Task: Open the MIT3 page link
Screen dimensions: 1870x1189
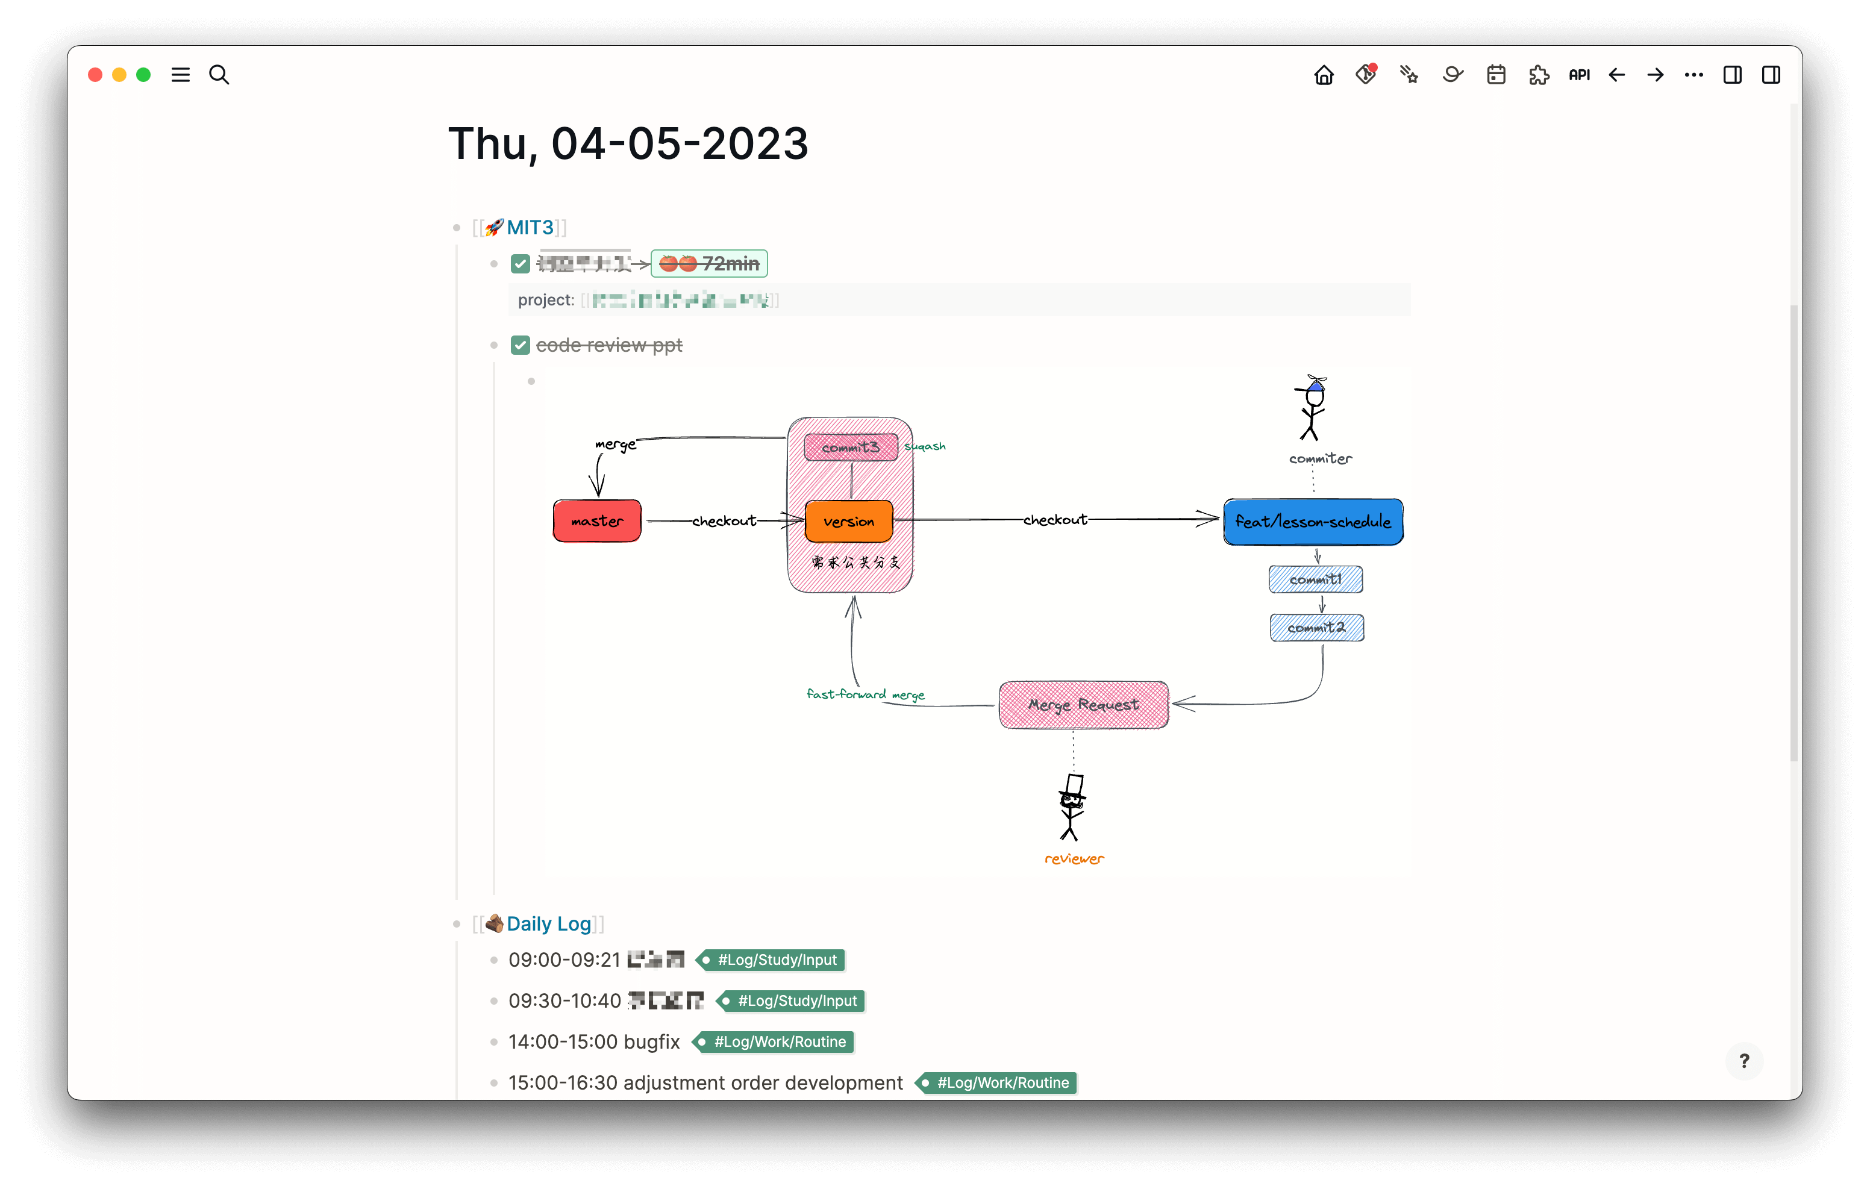Action: (x=530, y=228)
